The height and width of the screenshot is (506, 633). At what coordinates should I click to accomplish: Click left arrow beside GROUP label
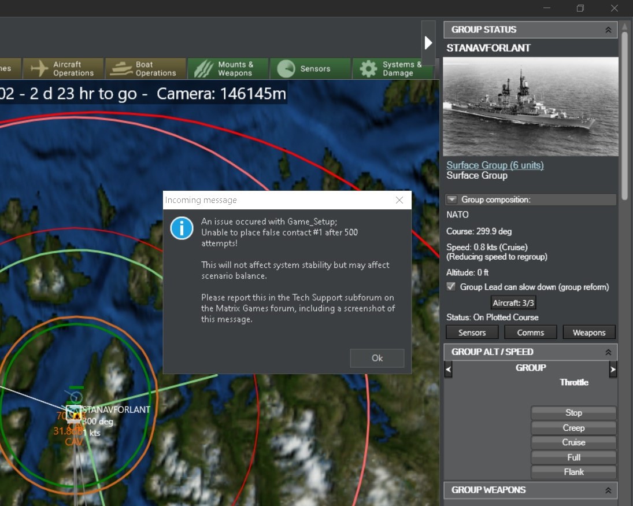[448, 369]
